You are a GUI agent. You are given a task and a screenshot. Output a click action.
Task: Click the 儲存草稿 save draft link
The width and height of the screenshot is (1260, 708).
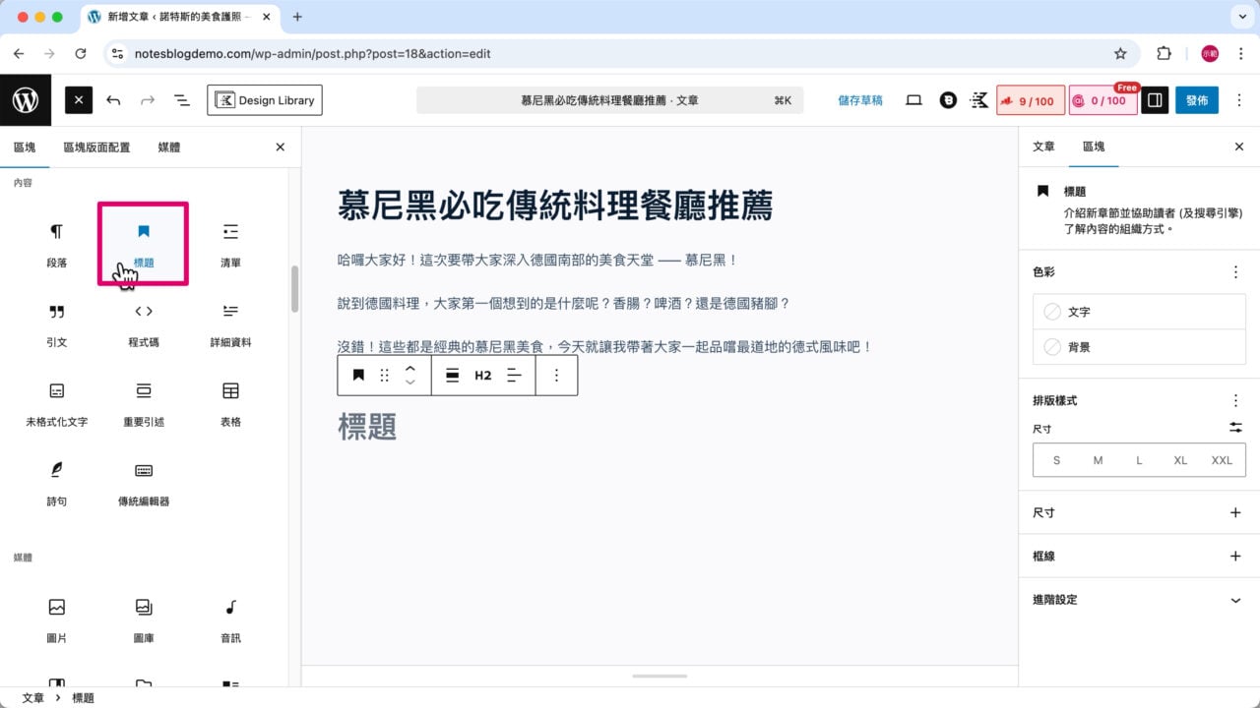pos(860,99)
